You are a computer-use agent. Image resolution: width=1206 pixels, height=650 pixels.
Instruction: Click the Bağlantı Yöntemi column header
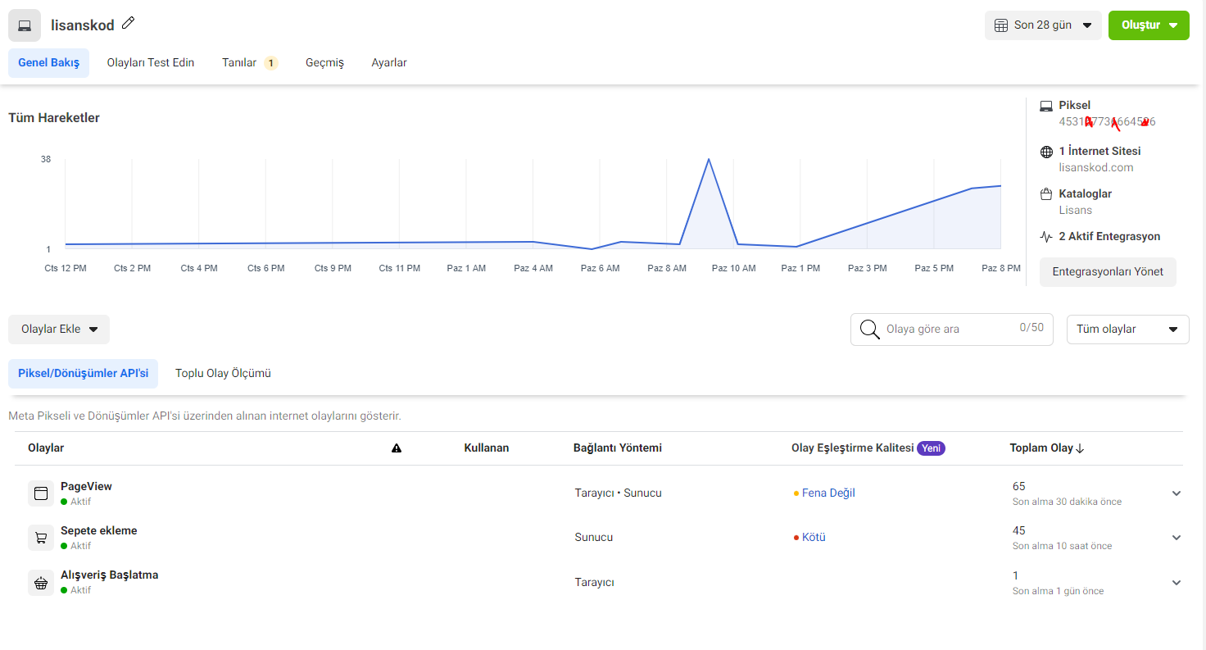point(618,448)
